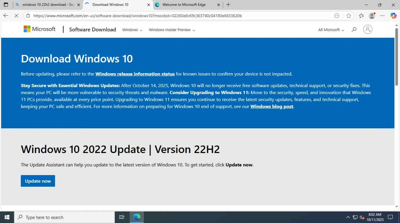This screenshot has width=400, height=223.
Task: Open the muted volume tray icon
Action: [x=362, y=217]
